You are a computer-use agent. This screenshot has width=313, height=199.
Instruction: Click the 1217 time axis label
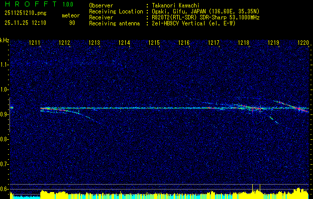pyautogui.click(x=213, y=43)
